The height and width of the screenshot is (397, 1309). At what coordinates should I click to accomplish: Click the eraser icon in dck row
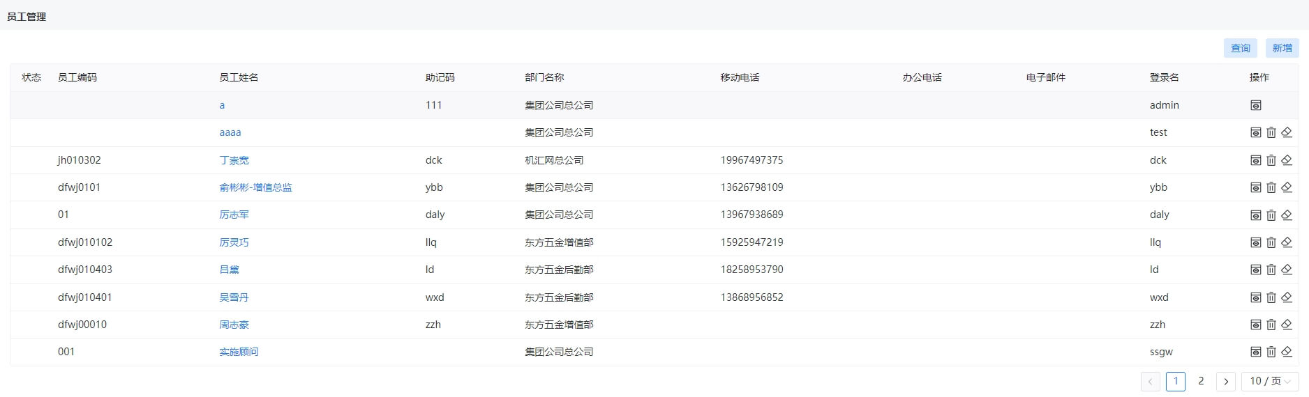(1287, 160)
